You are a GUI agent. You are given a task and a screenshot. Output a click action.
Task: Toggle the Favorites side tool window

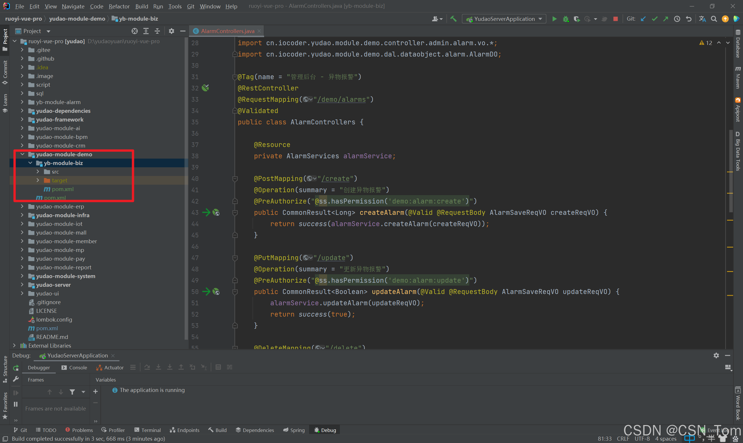coord(5,405)
